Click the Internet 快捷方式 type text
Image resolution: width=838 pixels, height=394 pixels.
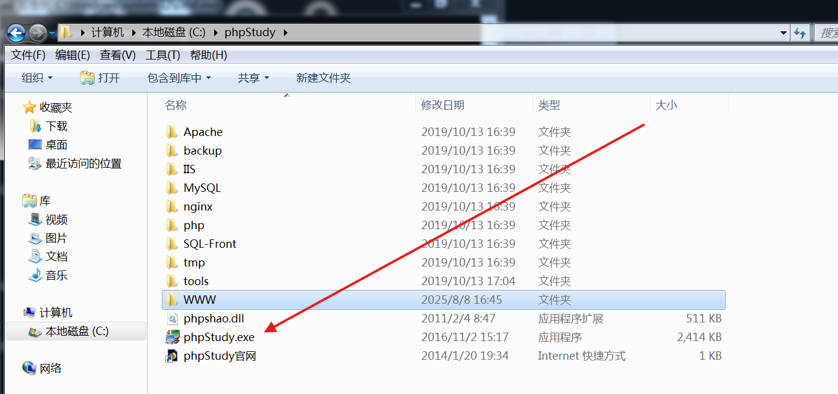(582, 356)
